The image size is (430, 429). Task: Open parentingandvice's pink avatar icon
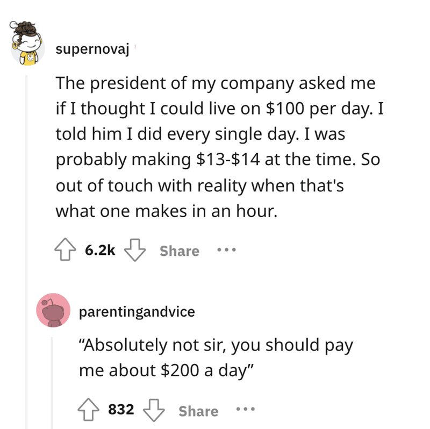pos(53,311)
